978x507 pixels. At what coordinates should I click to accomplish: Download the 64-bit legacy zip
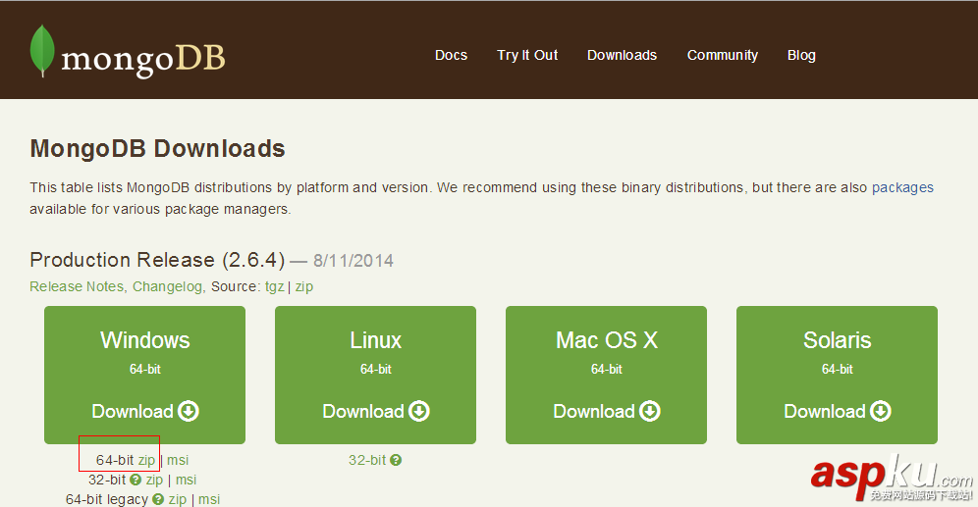pyautogui.click(x=177, y=499)
